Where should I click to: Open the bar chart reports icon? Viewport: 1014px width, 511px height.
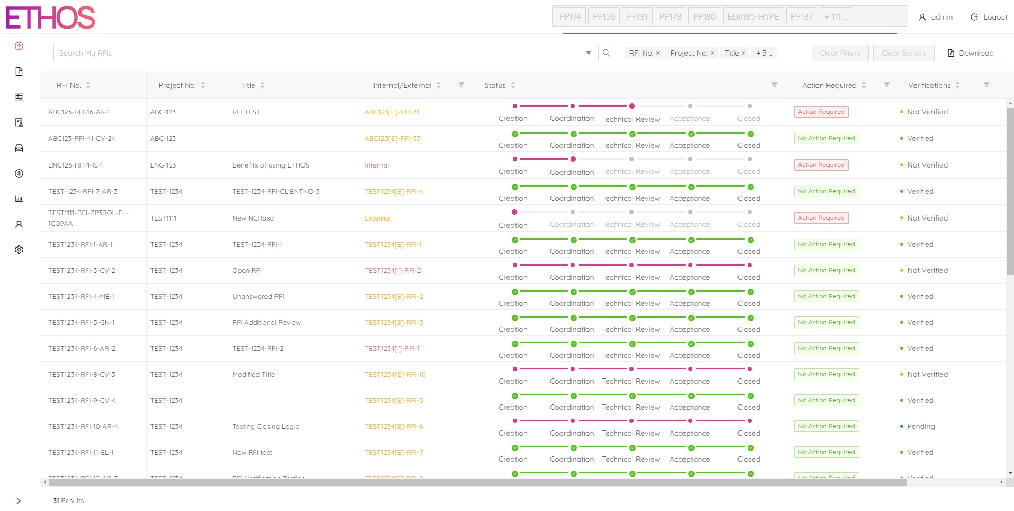point(19,199)
